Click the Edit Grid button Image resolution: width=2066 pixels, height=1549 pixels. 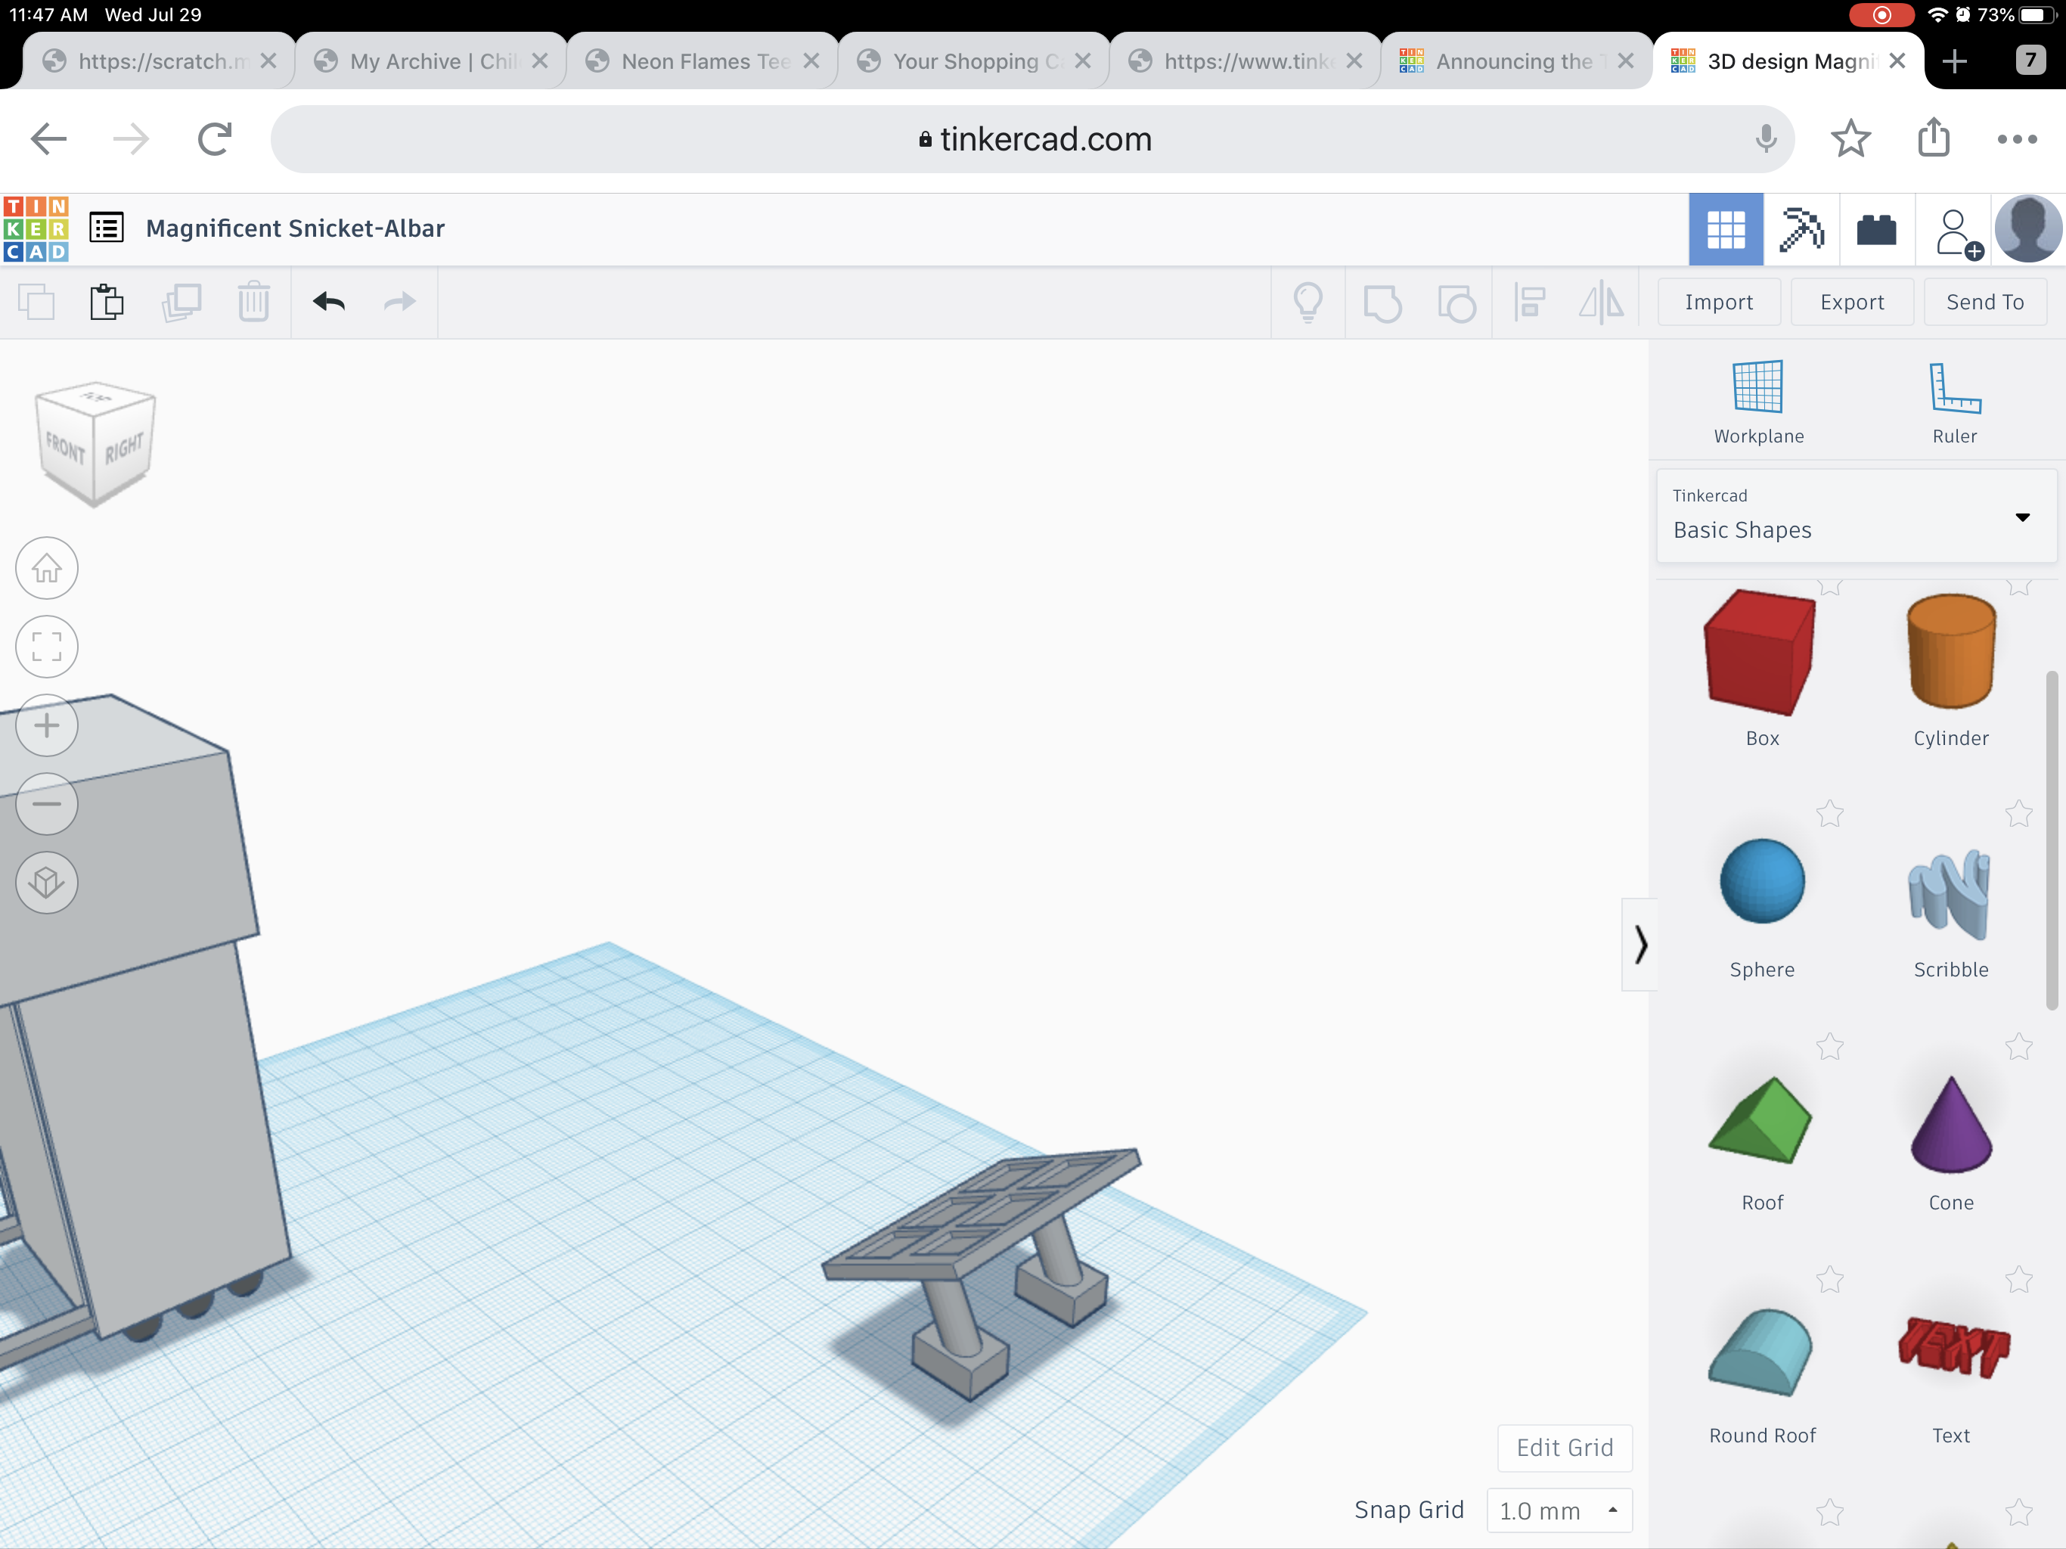(1565, 1448)
